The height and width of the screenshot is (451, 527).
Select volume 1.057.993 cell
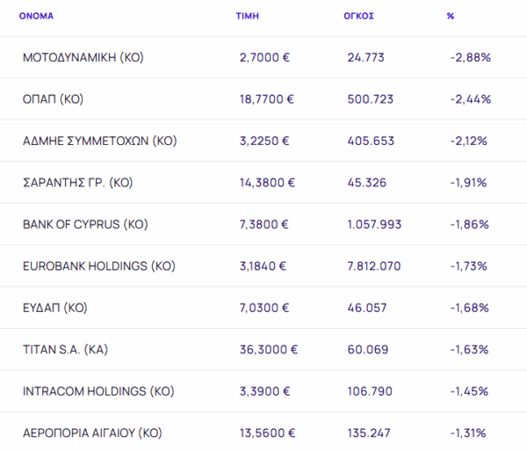pos(374,224)
